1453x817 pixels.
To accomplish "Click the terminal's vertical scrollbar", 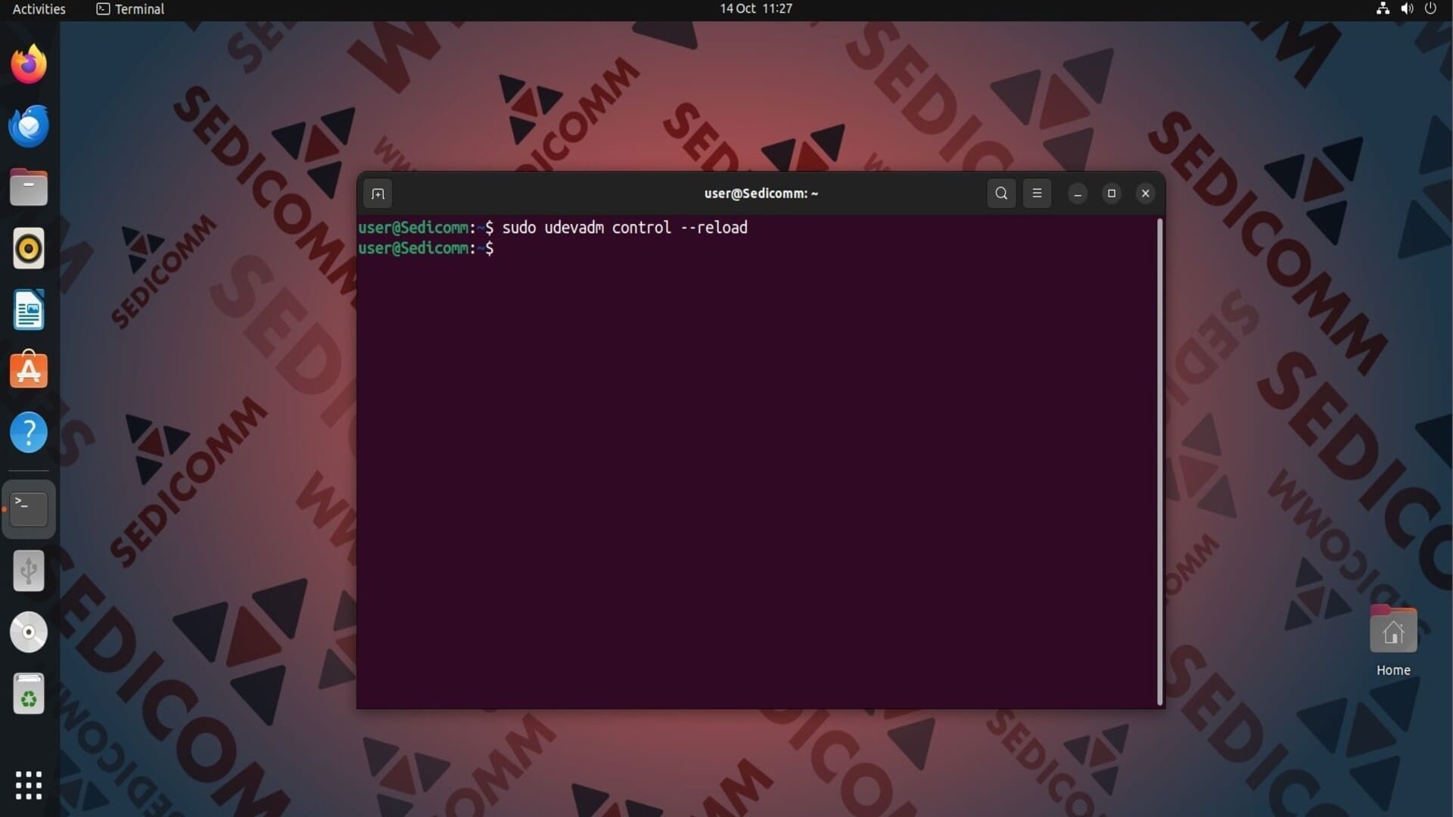I will point(1159,461).
